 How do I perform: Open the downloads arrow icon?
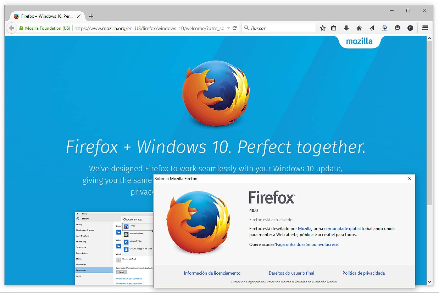tap(346, 28)
